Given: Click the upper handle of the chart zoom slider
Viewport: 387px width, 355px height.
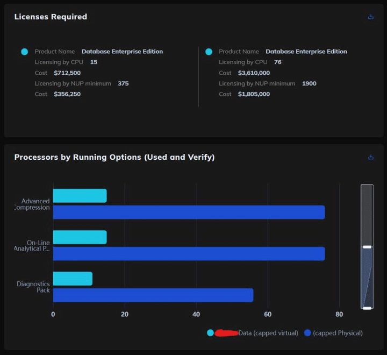Looking at the screenshot, I should [x=367, y=247].
